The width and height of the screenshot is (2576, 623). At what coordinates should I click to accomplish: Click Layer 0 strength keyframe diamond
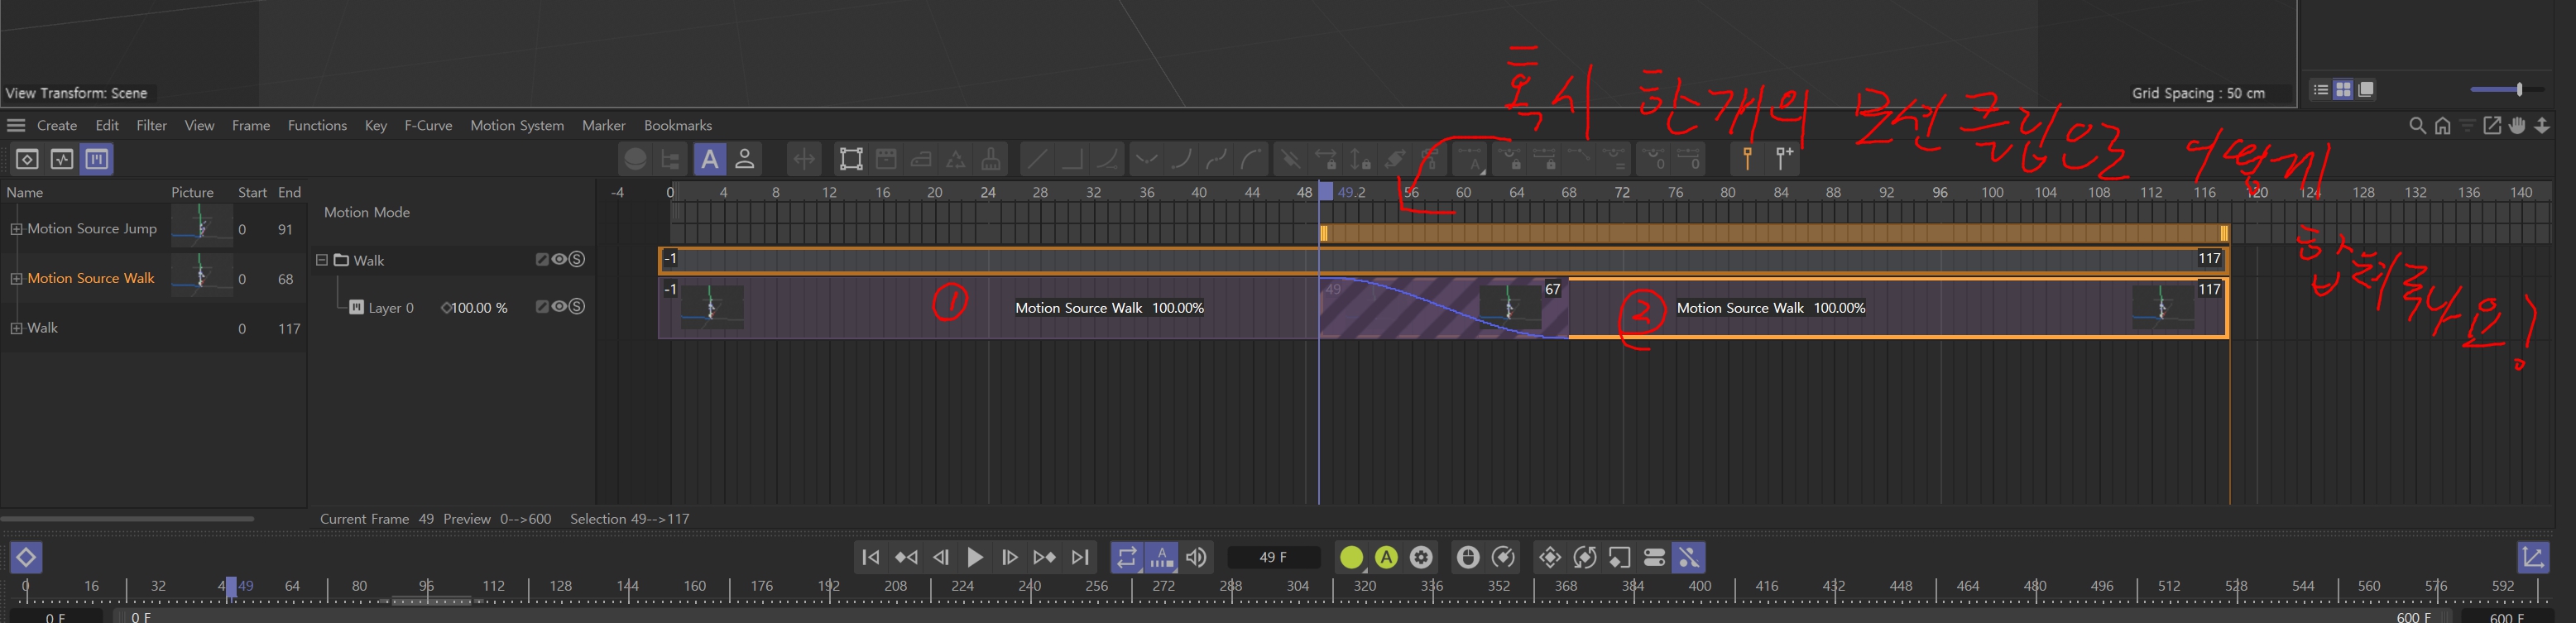445,308
